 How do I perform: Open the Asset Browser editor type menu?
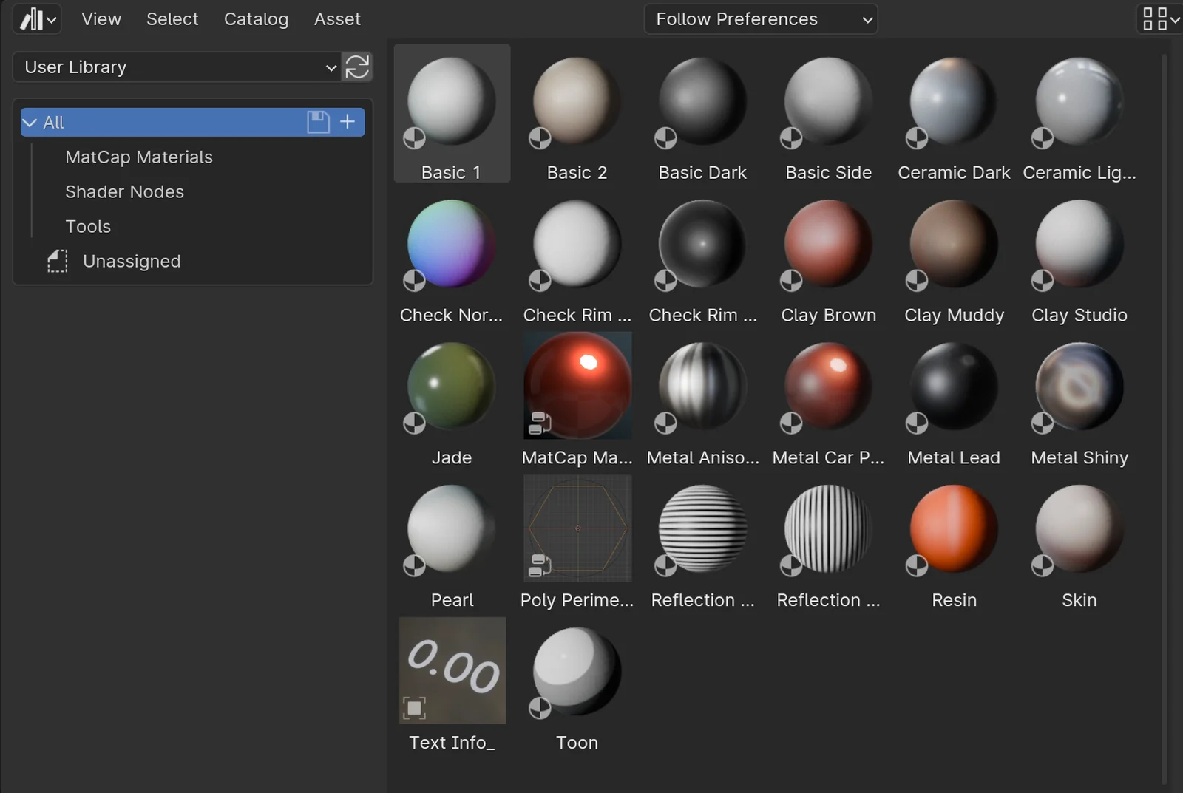click(37, 19)
